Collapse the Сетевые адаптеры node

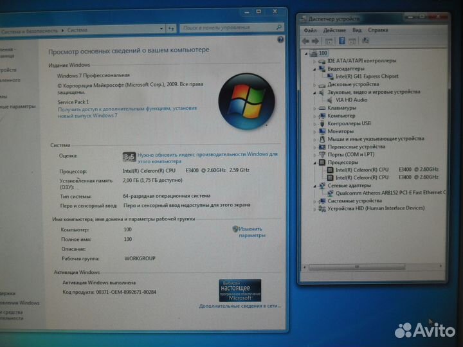[x=314, y=186]
